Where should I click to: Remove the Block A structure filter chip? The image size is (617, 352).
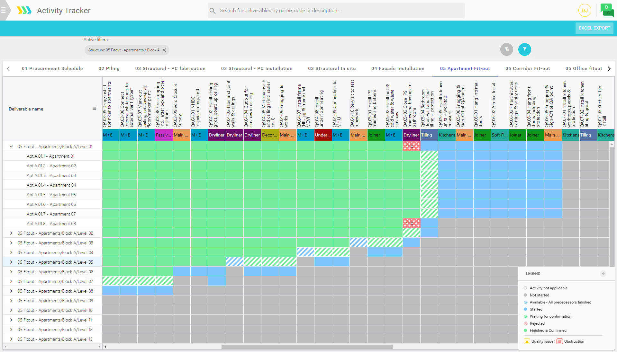164,50
